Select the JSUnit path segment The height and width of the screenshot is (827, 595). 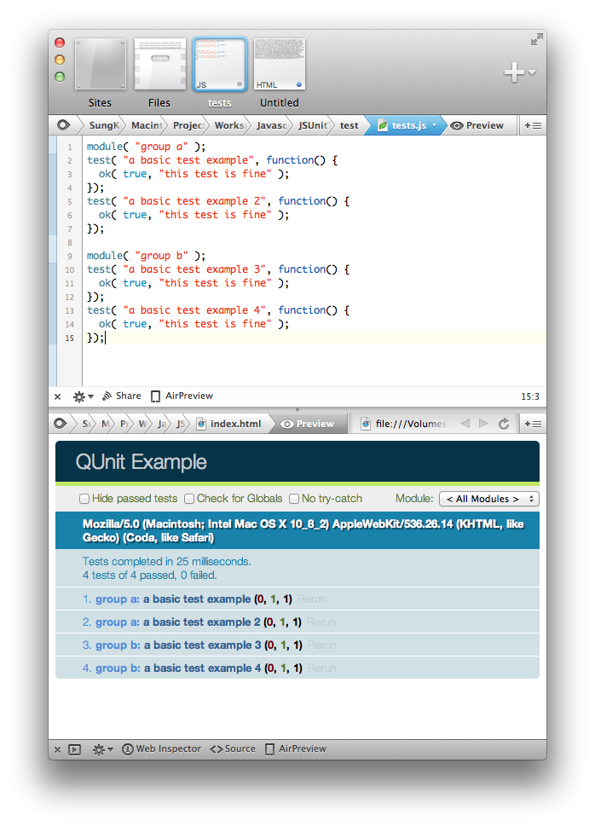click(314, 125)
